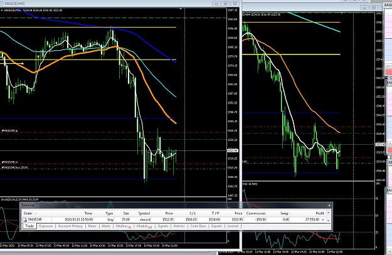Click the current price 1523.95 cell

[237, 219]
